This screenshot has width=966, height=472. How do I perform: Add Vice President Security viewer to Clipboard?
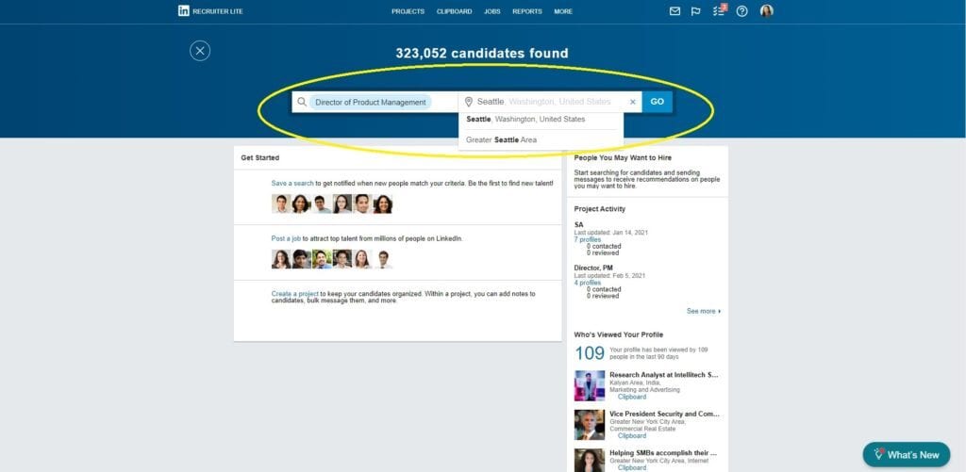pos(631,435)
